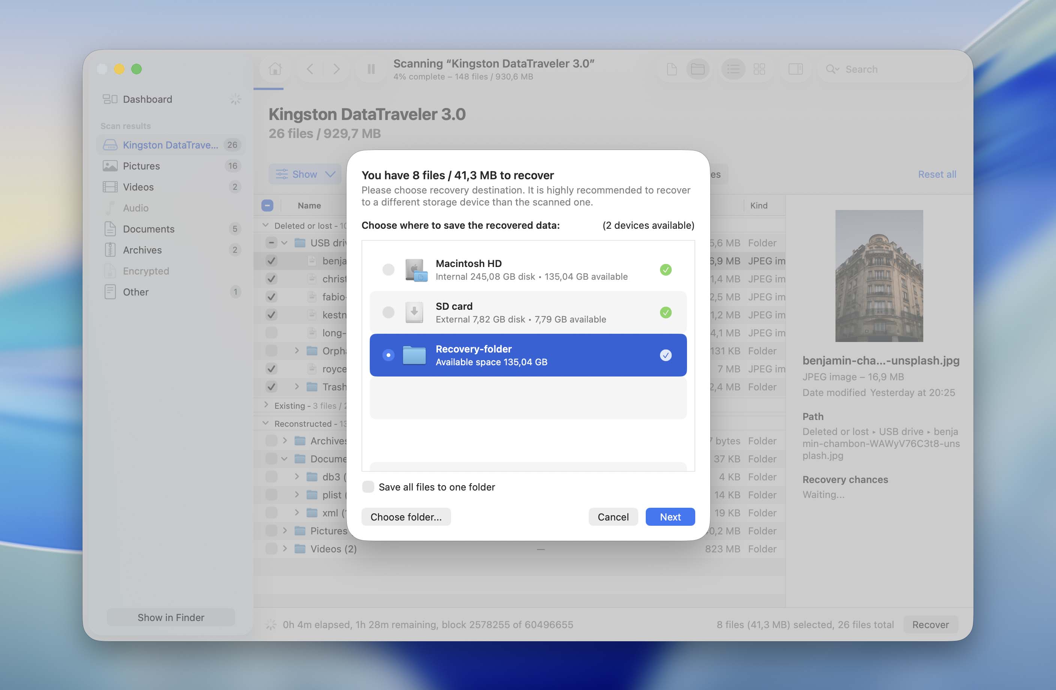This screenshot has width=1056, height=690.
Task: Uncheck the fabio file checkbox
Action: (x=271, y=297)
